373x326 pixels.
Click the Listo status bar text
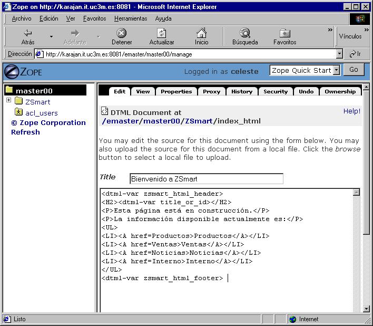[19, 319]
